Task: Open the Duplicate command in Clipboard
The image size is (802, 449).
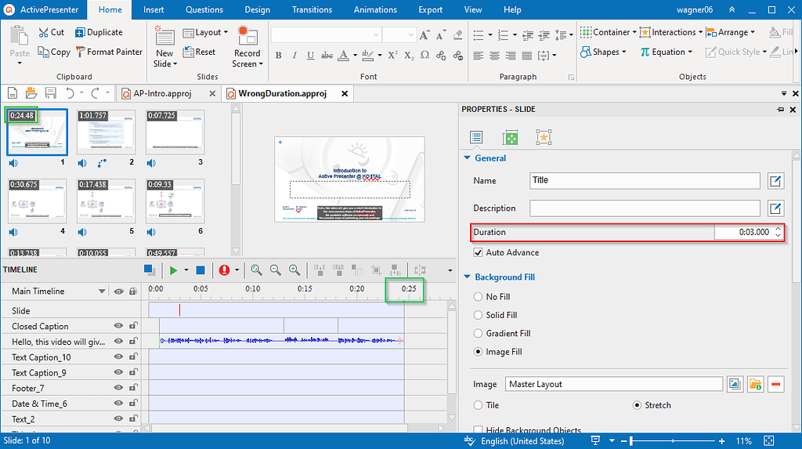Action: pos(99,32)
